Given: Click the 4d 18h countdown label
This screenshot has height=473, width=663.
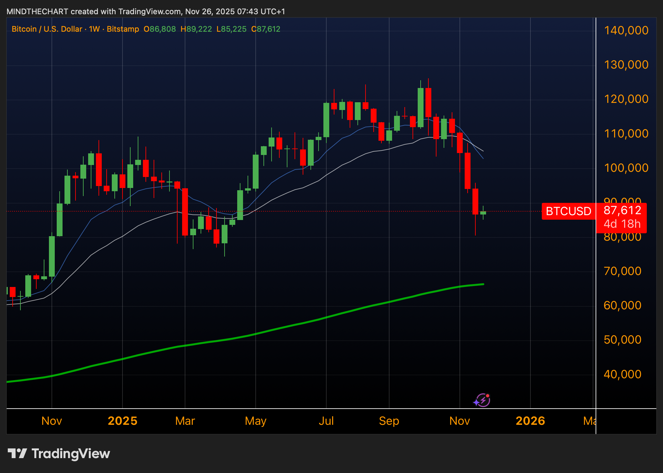Looking at the screenshot, I should coord(622,224).
